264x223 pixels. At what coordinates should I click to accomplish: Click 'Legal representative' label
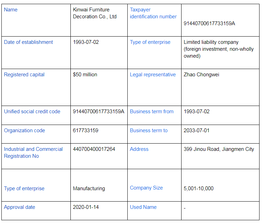click(x=153, y=75)
